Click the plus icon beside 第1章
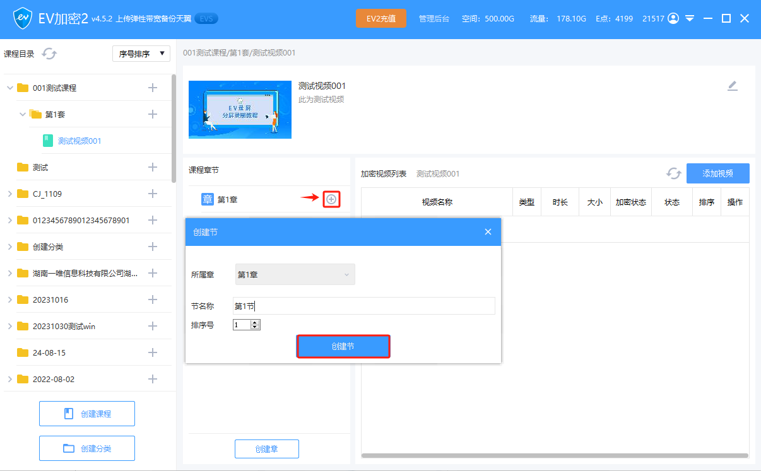Viewport: 761px width, 471px height. pos(331,200)
